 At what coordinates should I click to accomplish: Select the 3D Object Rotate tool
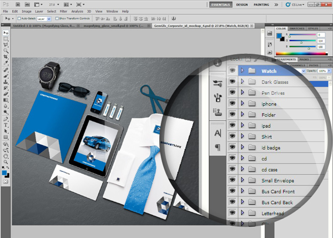tap(6, 144)
